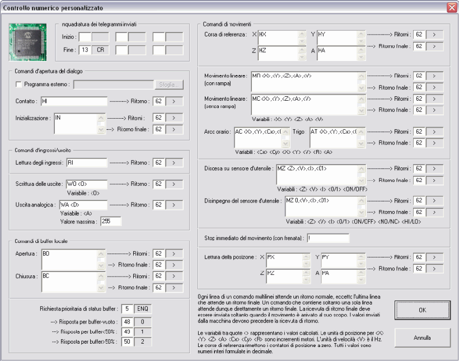Open the Uscita analogica Ritorno arrow button
The height and width of the screenshot is (361, 459).
[174, 205]
